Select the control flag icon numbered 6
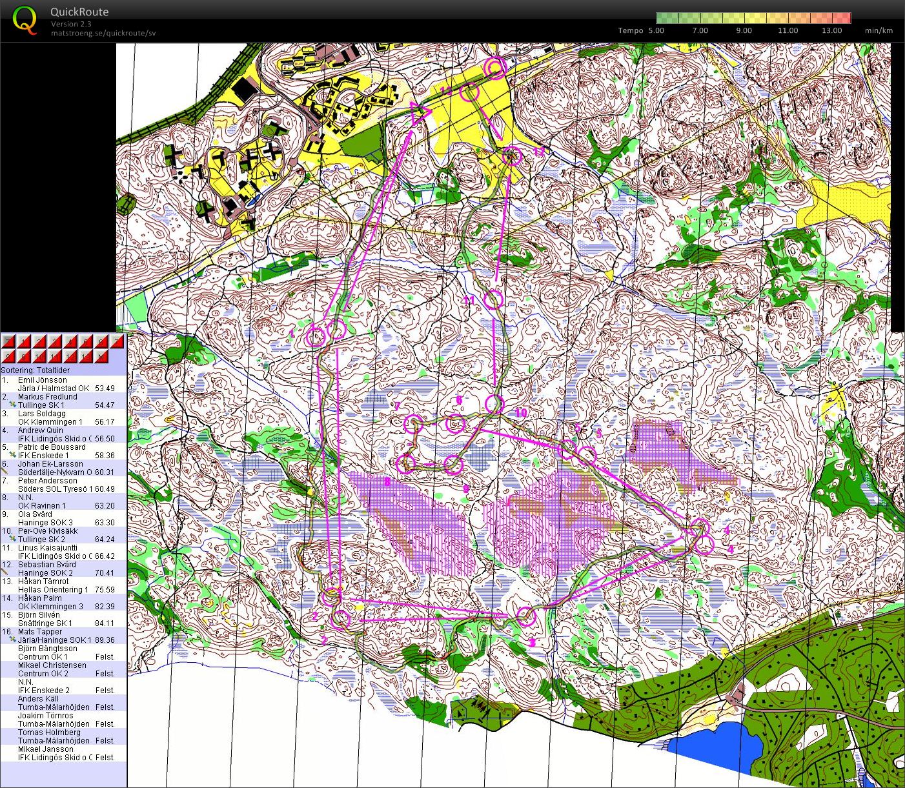This screenshot has width=905, height=788. (101, 341)
